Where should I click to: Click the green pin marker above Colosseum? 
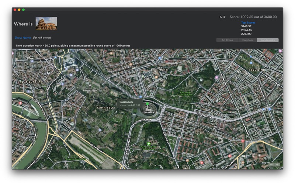click(x=147, y=104)
